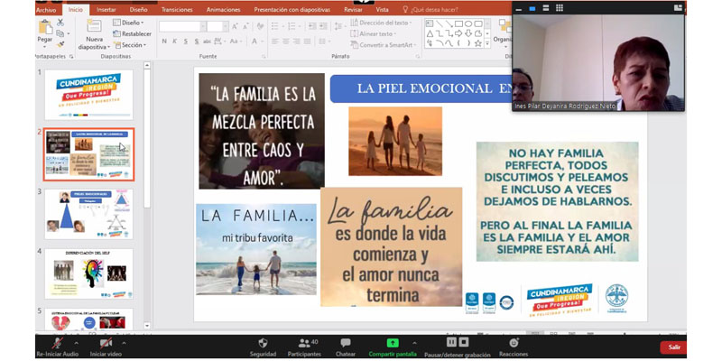This screenshot has width=722, height=361.
Task: Switch to the Insertar tab
Action: pyautogui.click(x=106, y=10)
